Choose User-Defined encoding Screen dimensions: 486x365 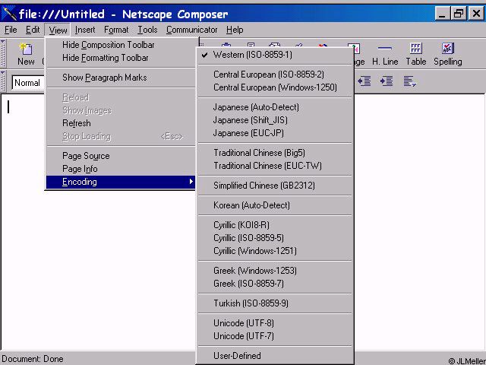[x=275, y=356]
